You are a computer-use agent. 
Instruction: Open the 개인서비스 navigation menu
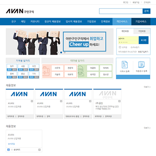pyautogui.click(x=122, y=22)
